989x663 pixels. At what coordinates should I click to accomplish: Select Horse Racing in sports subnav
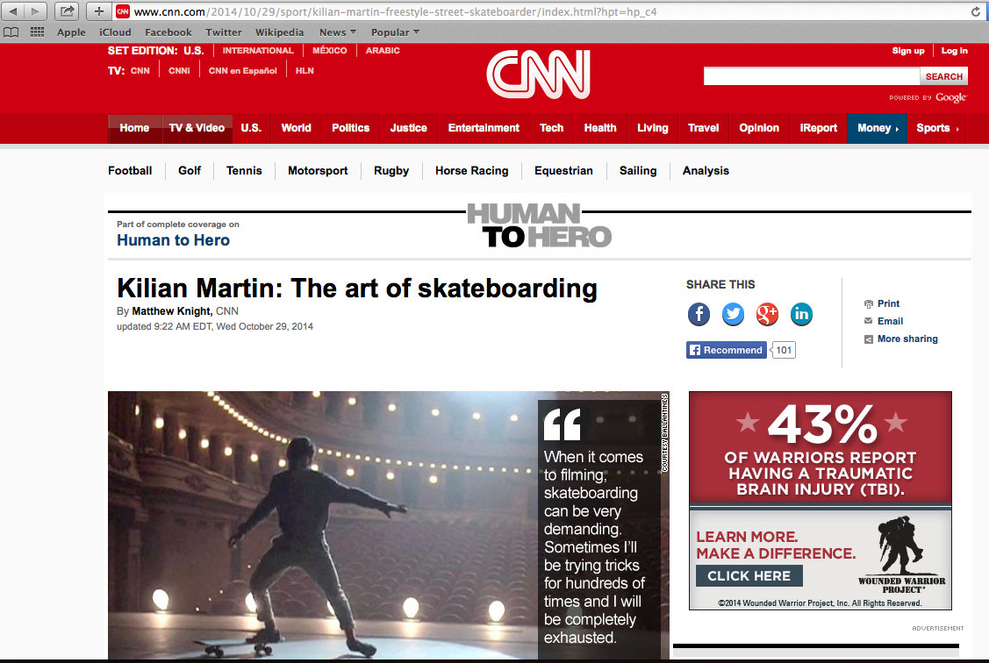pyautogui.click(x=472, y=171)
